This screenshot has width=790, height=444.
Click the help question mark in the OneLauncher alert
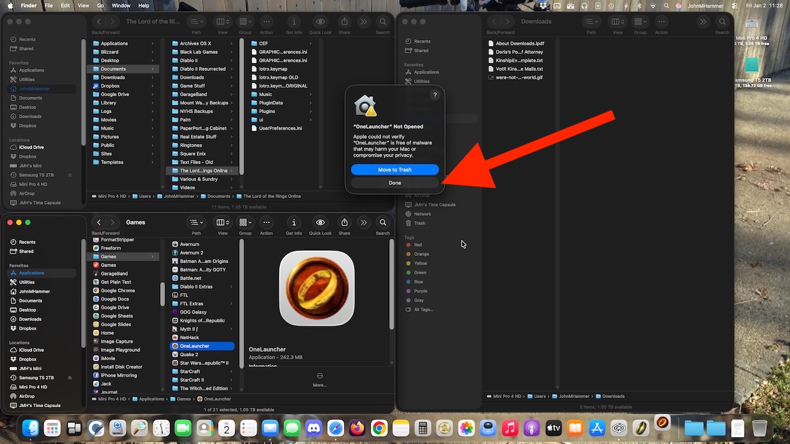[434, 95]
